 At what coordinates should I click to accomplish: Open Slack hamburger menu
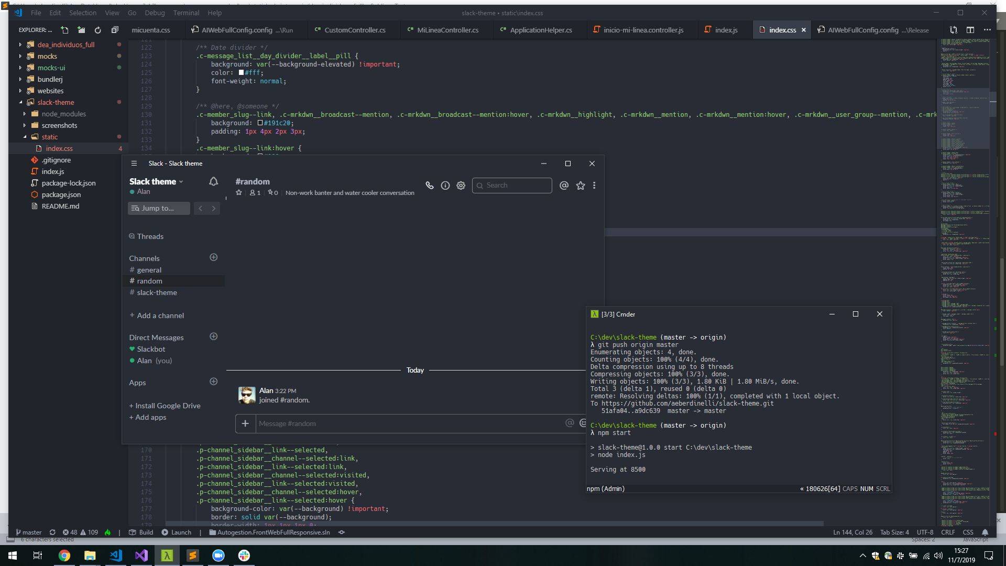coord(134,164)
